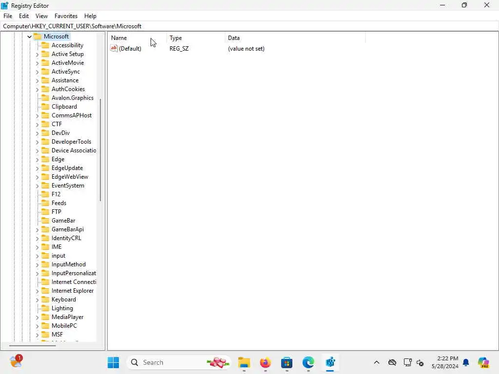Click the DeveloperTools folder icon
The height and width of the screenshot is (374, 499).
click(45, 142)
